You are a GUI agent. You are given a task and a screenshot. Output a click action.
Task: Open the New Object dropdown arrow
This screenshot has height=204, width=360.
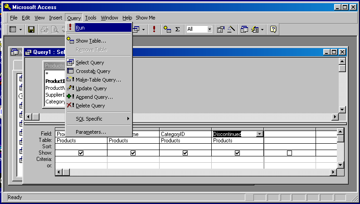[262, 29]
